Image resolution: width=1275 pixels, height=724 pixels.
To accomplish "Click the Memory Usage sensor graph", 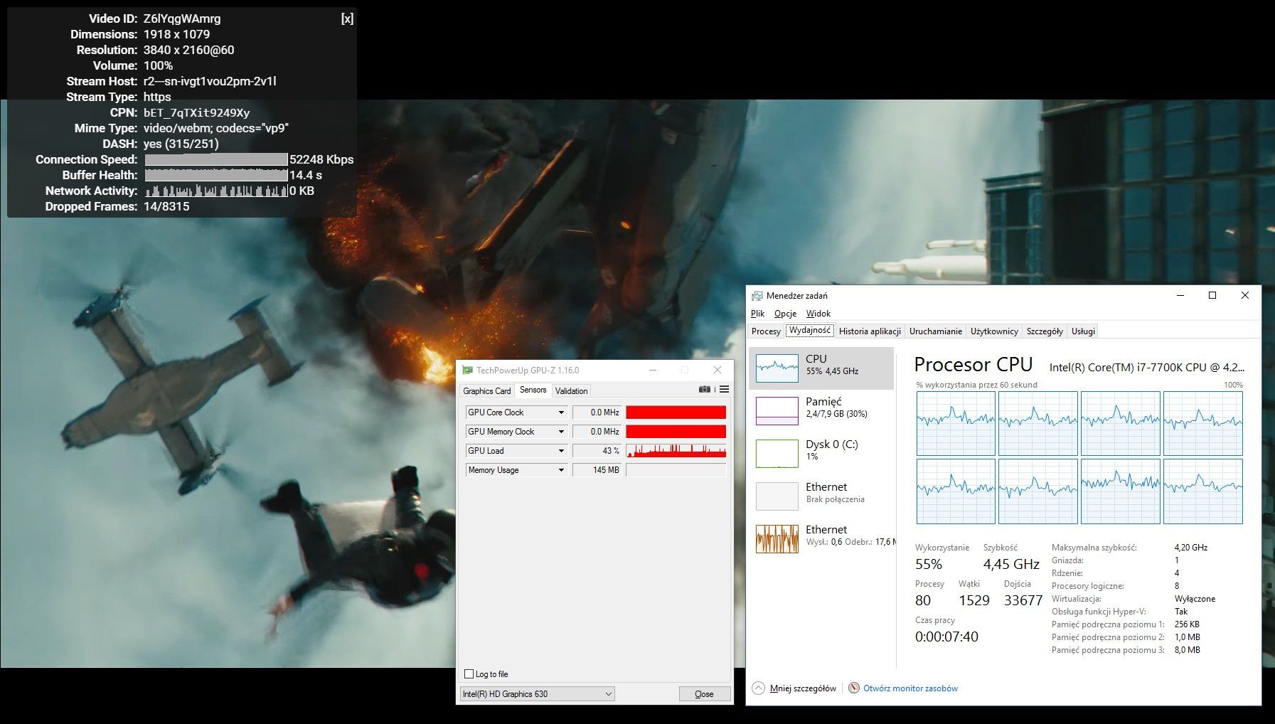I will pos(676,470).
